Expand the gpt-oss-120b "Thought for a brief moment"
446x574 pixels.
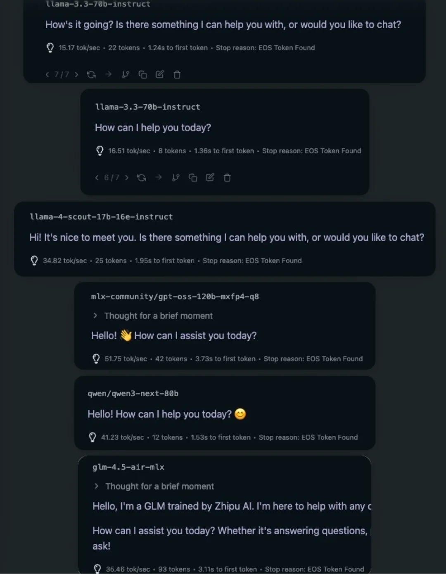[152, 316]
